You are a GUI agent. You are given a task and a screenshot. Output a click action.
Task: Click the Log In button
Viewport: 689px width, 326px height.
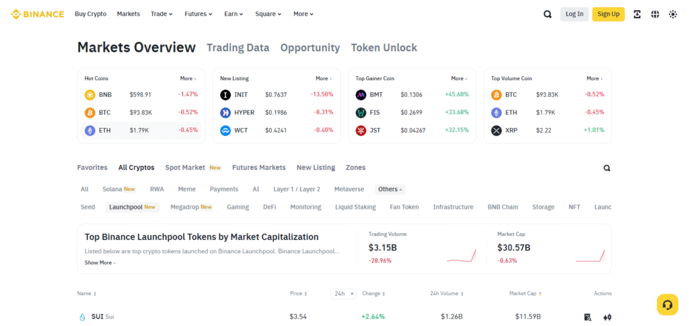[575, 14]
